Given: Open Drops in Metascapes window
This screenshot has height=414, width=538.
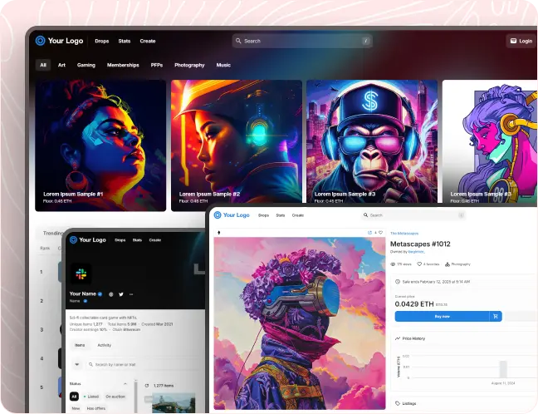Looking at the screenshot, I should 263,215.
